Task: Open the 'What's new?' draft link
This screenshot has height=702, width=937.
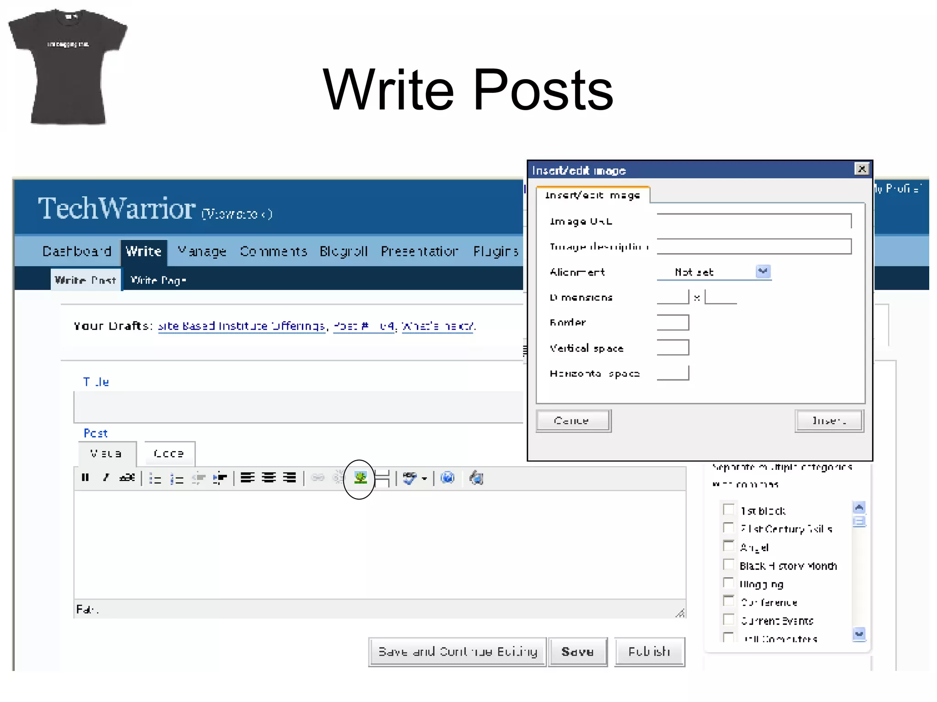Action: click(438, 326)
